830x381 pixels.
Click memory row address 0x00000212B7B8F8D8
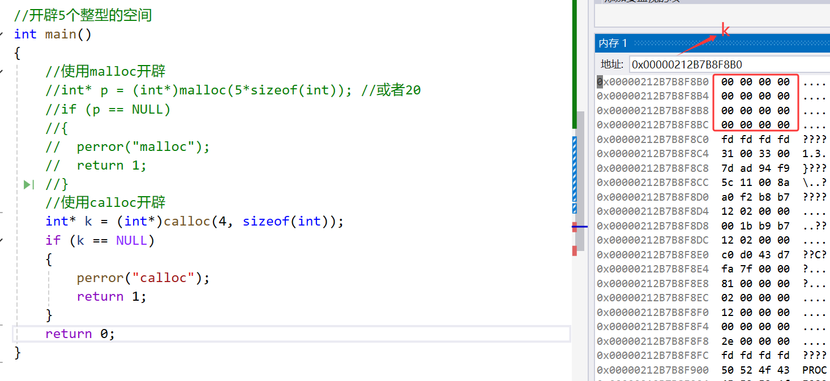pyautogui.click(x=653, y=226)
